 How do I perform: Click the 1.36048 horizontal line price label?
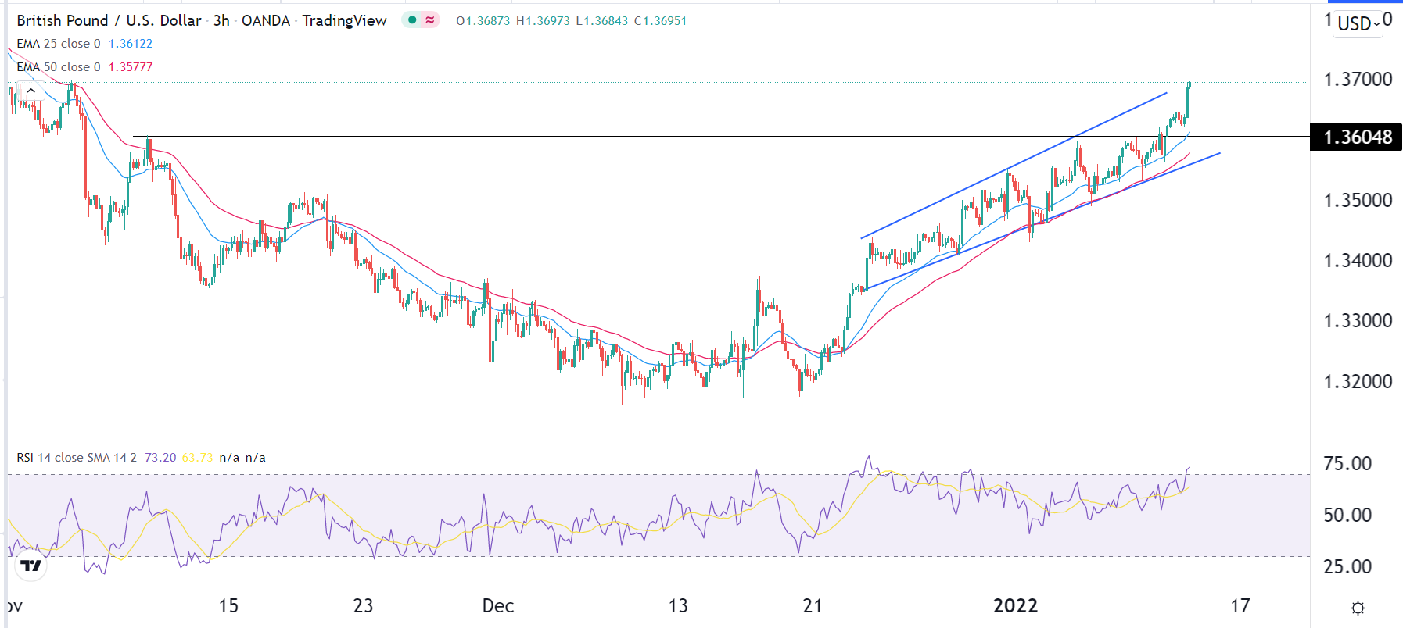tap(1357, 137)
